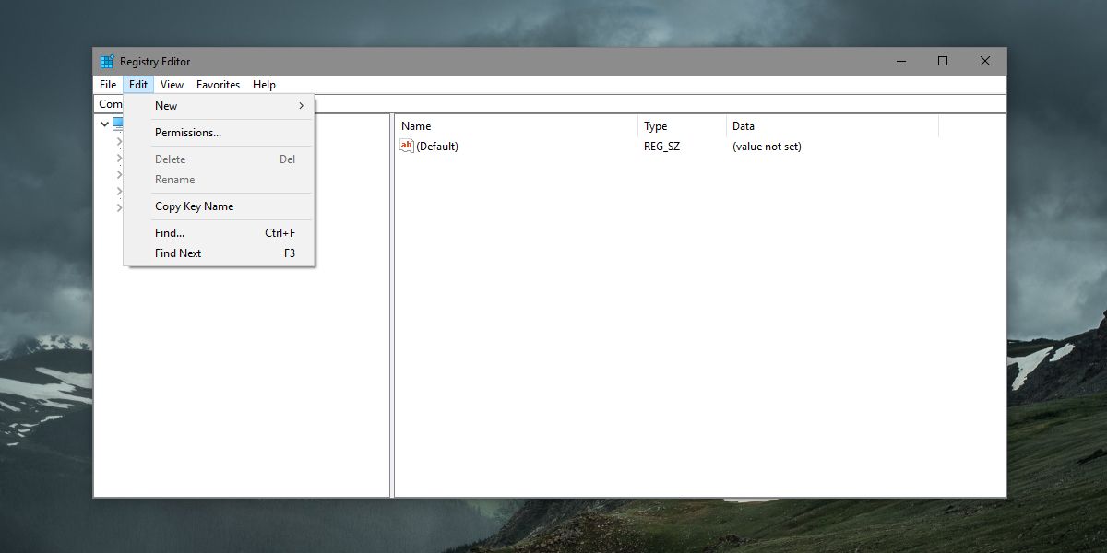Click the Type column header

pyautogui.click(x=657, y=125)
